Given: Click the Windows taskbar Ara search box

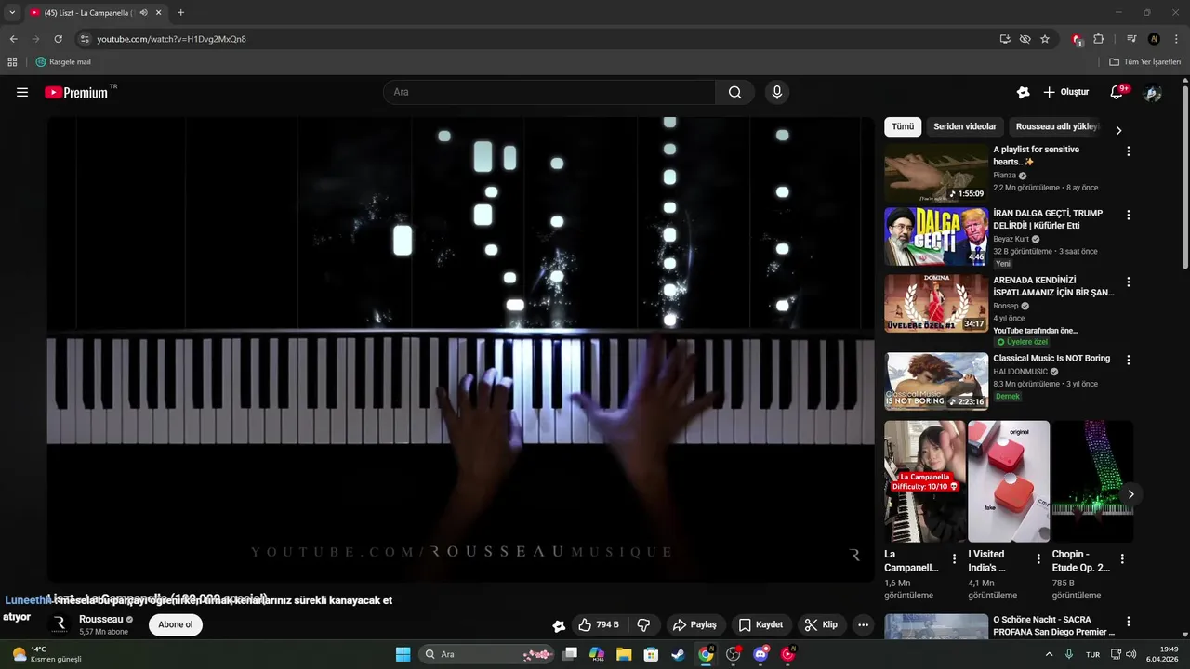Looking at the screenshot, I should 487,654.
